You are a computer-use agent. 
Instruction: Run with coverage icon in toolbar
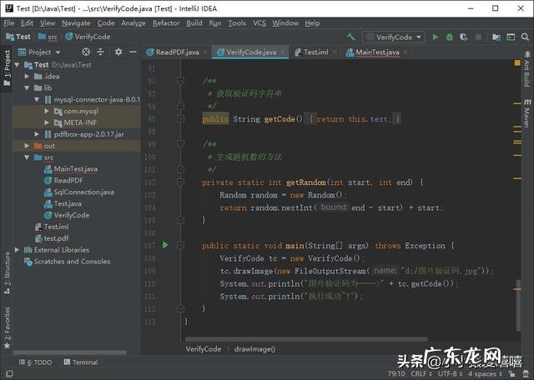click(x=464, y=37)
